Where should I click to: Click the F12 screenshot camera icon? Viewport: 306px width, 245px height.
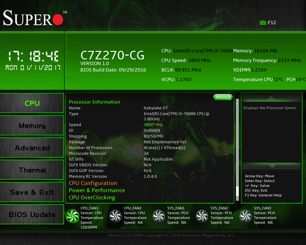[x=262, y=23]
